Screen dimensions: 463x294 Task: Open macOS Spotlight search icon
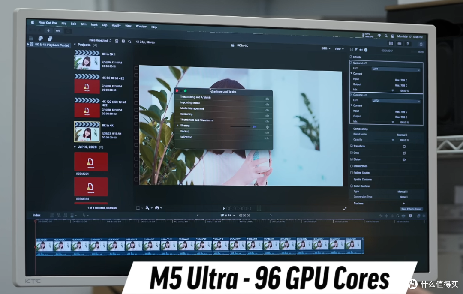tap(386, 36)
